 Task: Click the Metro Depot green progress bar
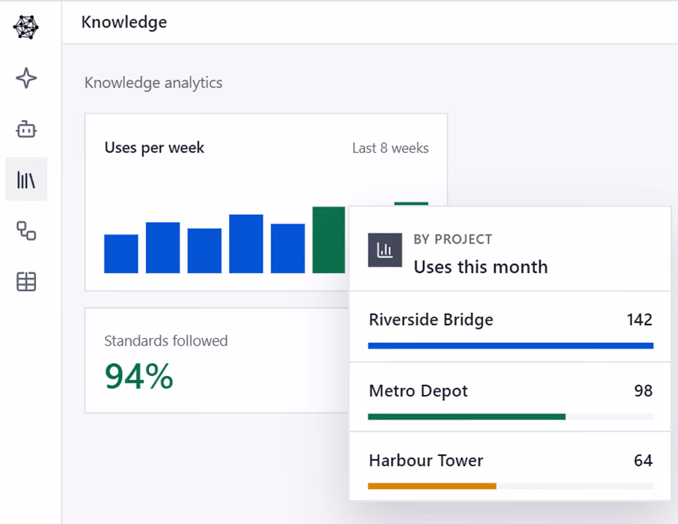[466, 417]
